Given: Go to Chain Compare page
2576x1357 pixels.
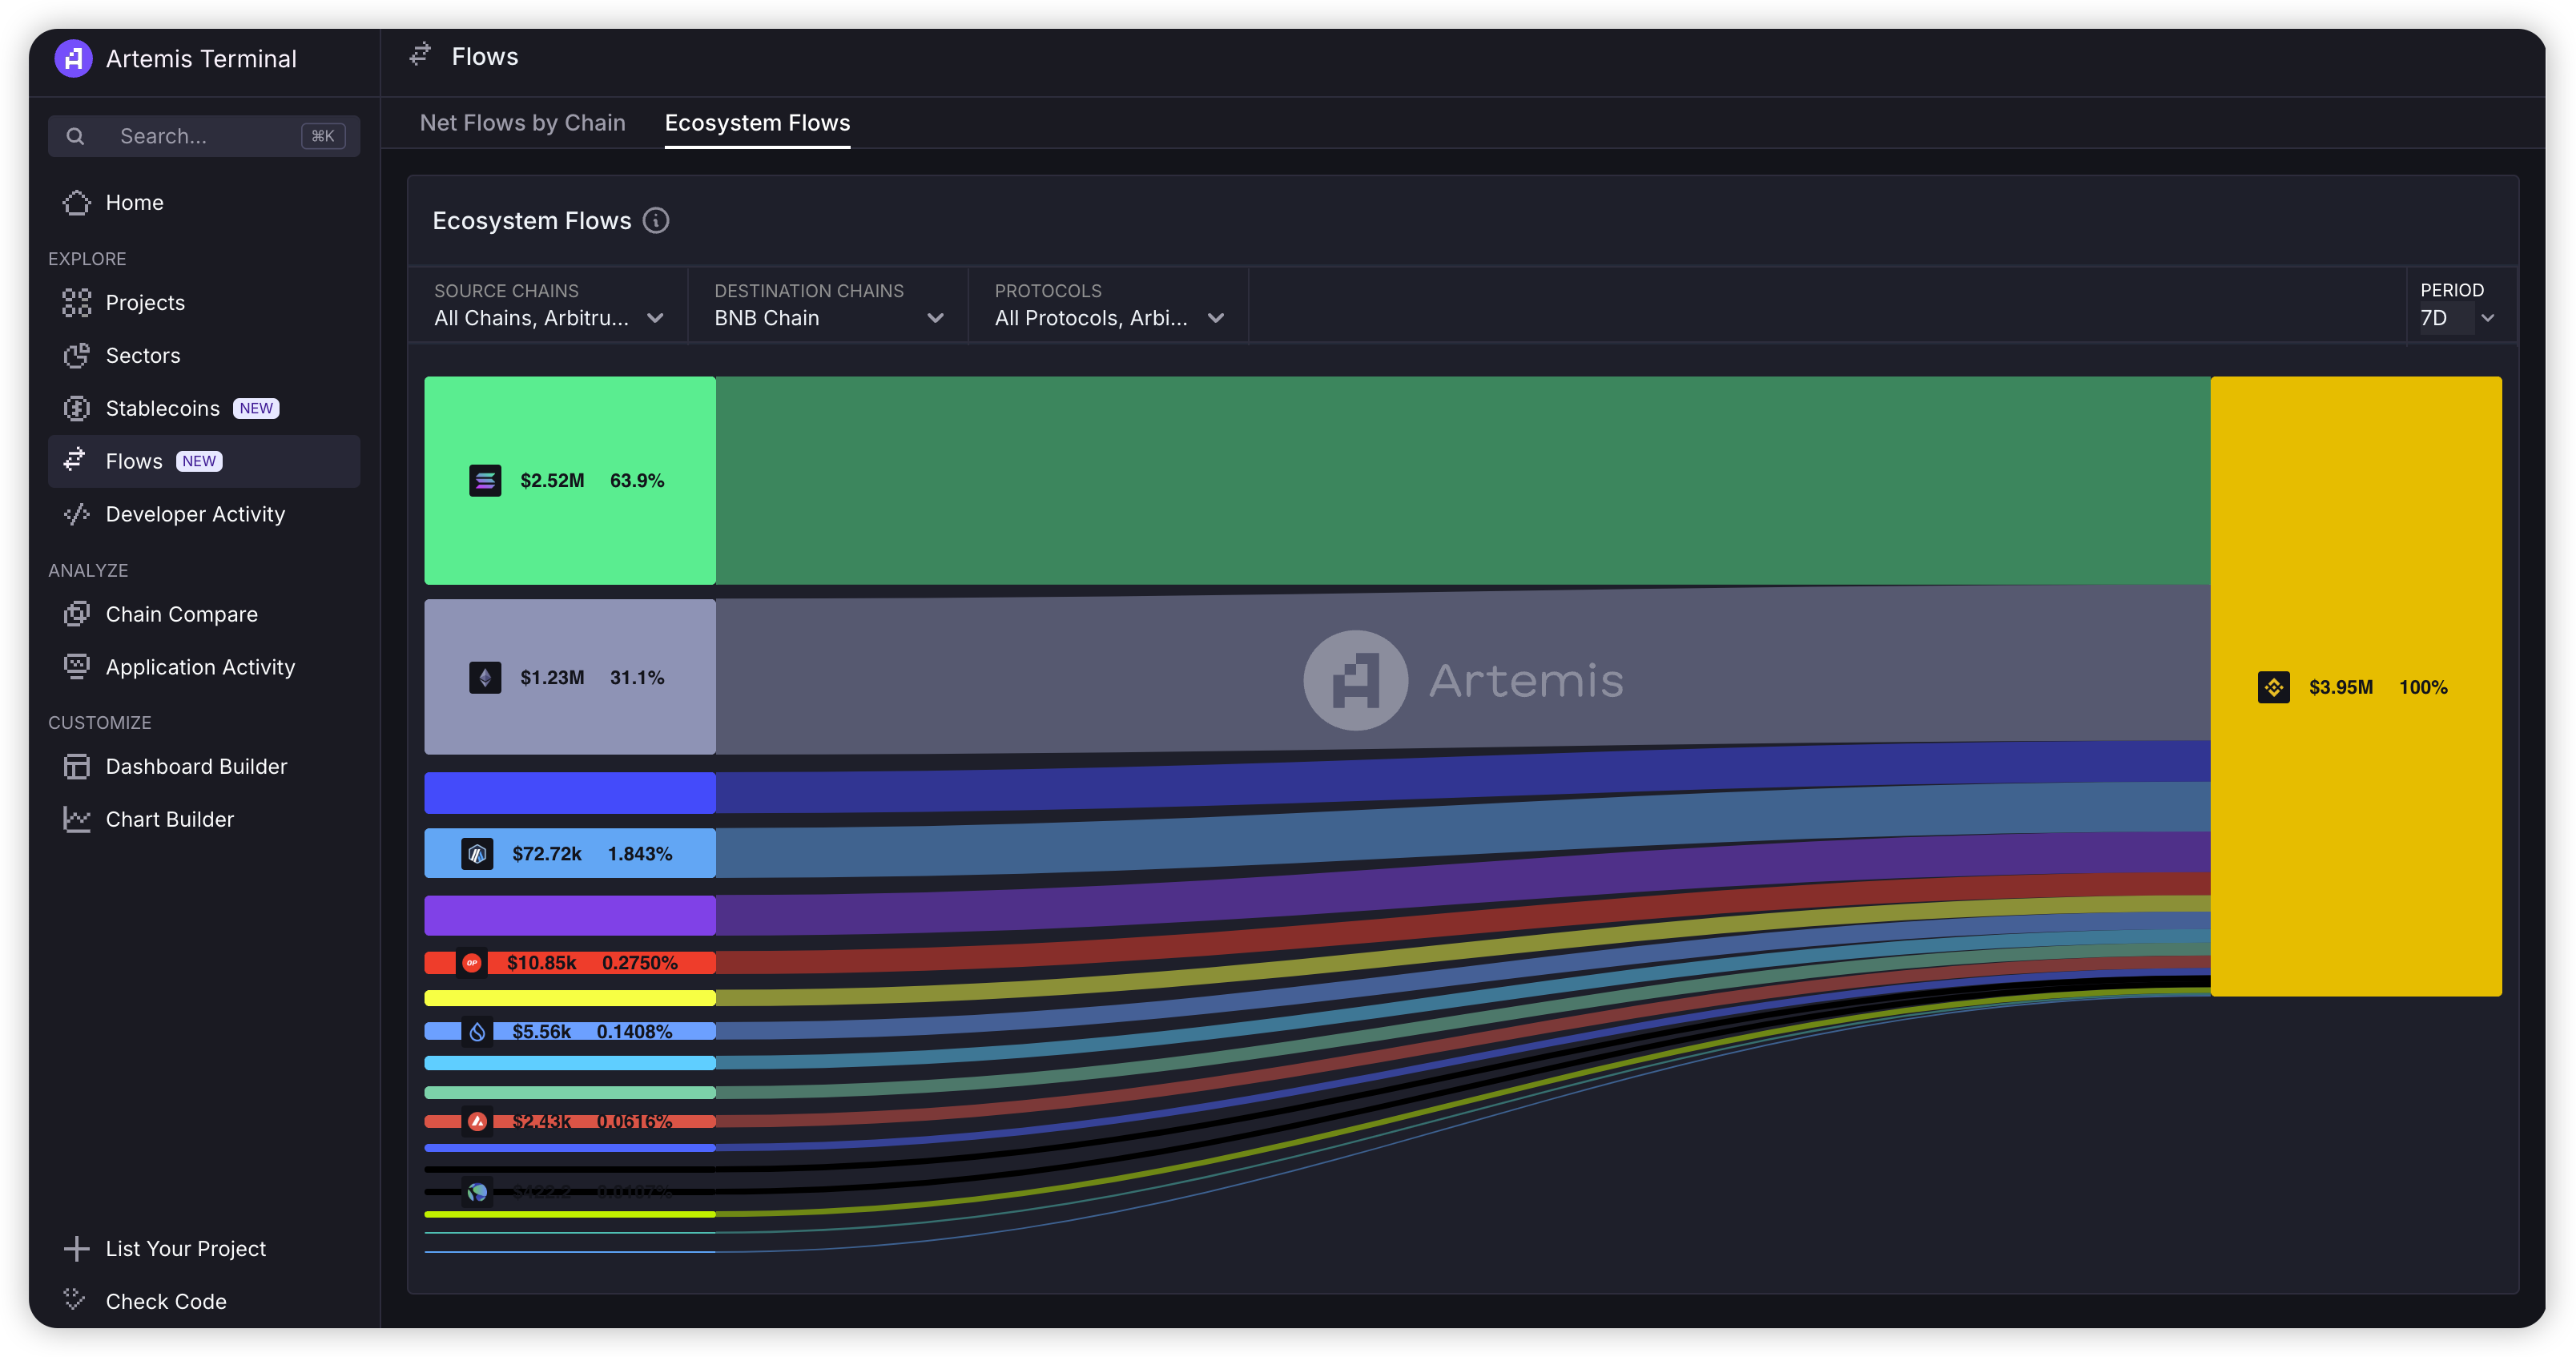Looking at the screenshot, I should coord(181,614).
